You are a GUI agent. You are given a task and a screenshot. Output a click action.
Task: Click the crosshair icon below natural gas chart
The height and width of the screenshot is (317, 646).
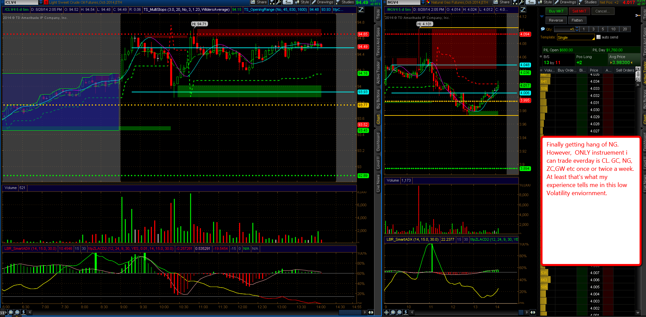coord(387,312)
